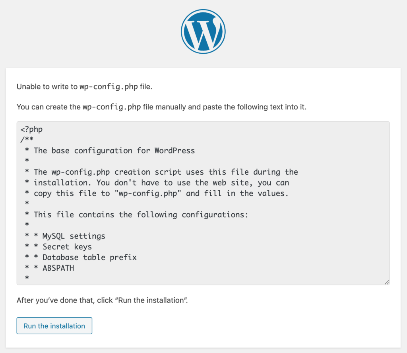Click wp-config.php in the 'You can create' sentence
The image size is (407, 353).
(112, 107)
